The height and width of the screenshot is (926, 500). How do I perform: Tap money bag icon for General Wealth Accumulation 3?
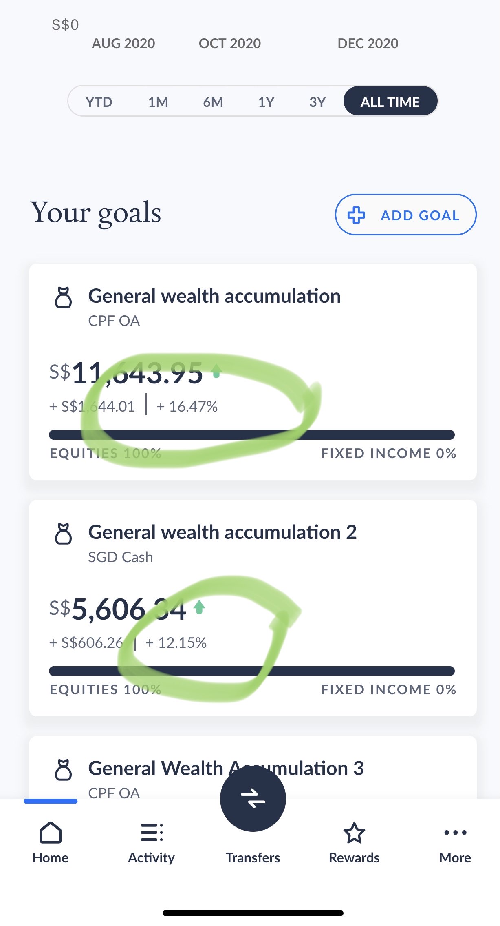63,770
